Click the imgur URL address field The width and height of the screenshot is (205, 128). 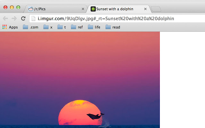[117, 19]
